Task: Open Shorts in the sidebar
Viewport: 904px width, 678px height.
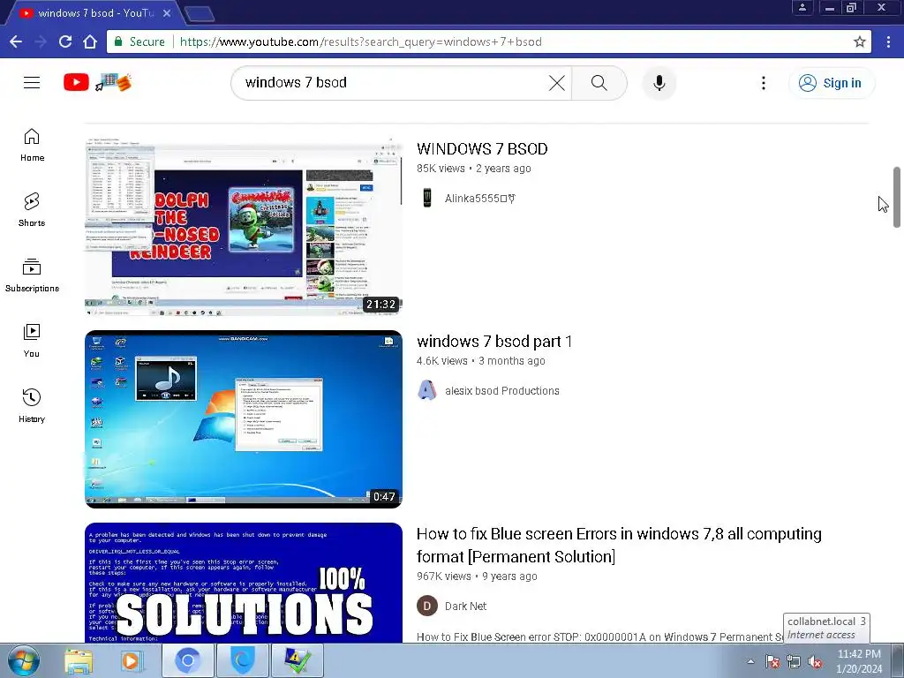Action: tap(32, 210)
